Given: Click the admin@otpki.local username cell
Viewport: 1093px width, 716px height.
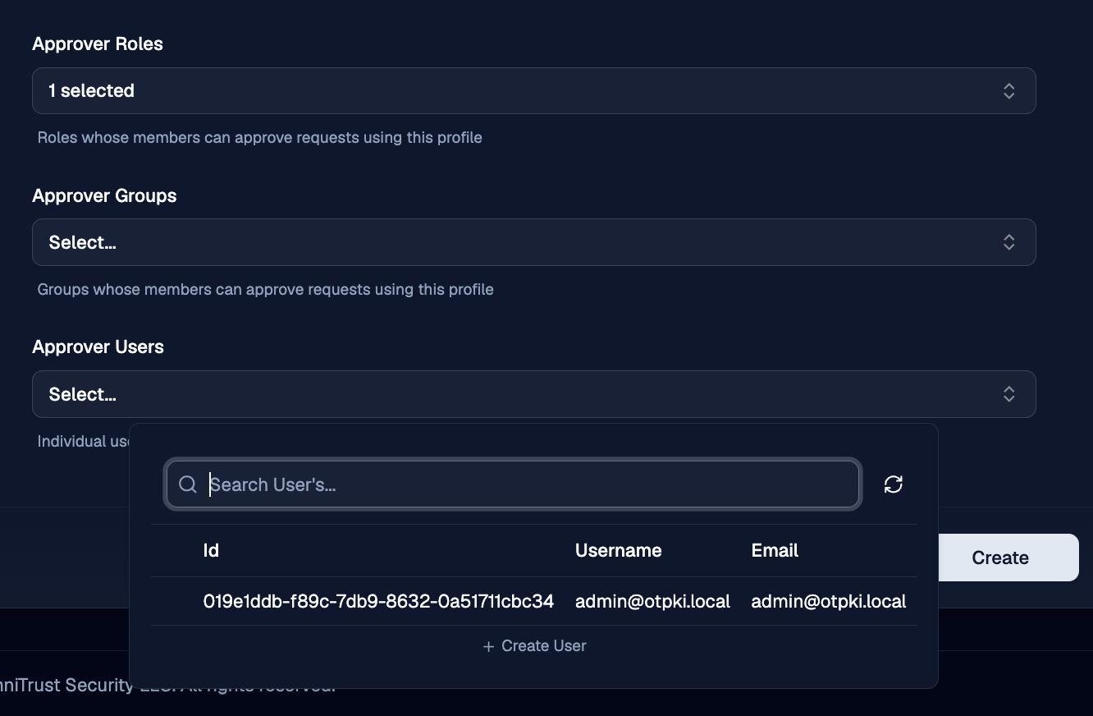Looking at the screenshot, I should (652, 602).
